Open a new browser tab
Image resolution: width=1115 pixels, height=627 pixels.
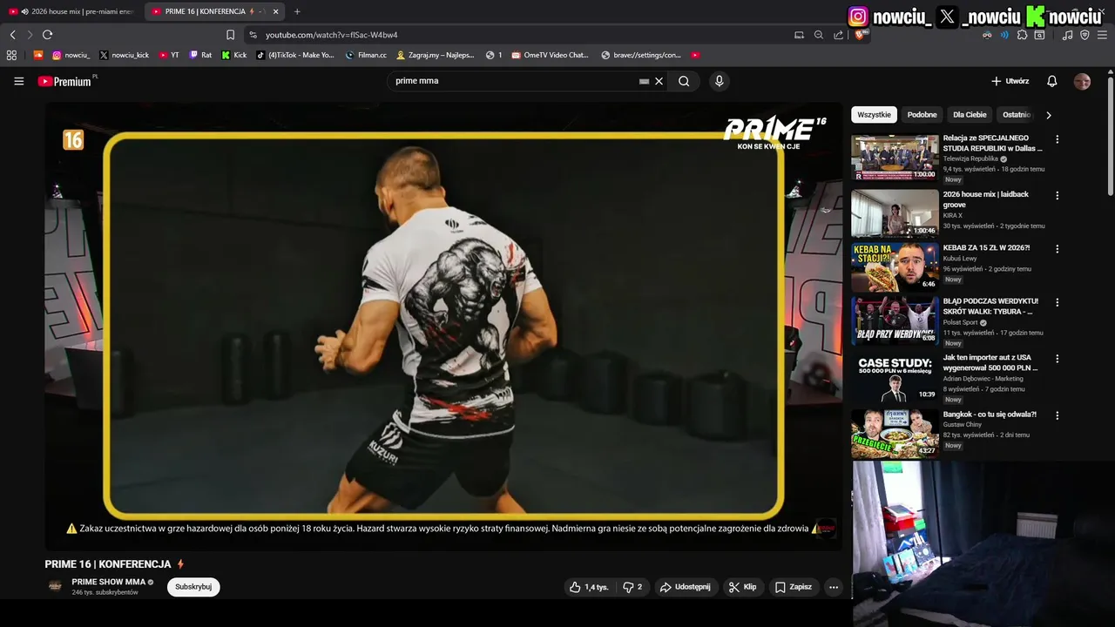[297, 11]
